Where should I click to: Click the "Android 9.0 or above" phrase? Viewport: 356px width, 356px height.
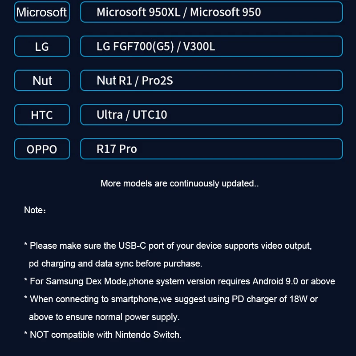[294, 281]
